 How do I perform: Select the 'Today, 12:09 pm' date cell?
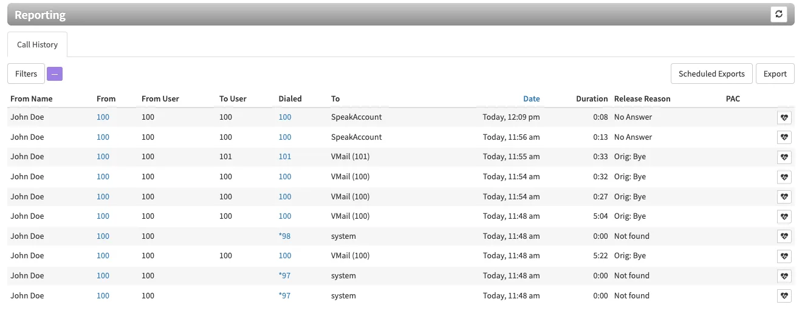coord(512,117)
